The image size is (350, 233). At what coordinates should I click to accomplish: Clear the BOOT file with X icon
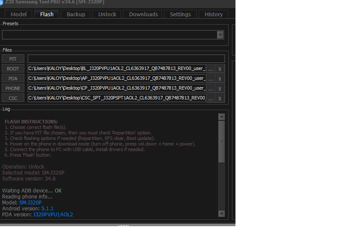pos(220,69)
